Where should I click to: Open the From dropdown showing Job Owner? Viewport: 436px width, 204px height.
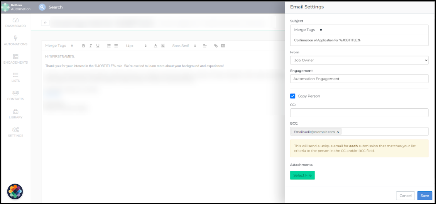point(359,60)
